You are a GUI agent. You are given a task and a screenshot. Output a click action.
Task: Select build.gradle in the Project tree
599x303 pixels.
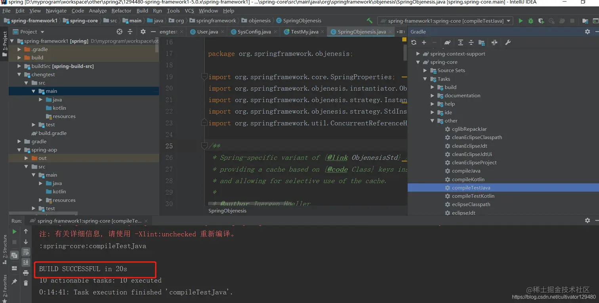52,133
